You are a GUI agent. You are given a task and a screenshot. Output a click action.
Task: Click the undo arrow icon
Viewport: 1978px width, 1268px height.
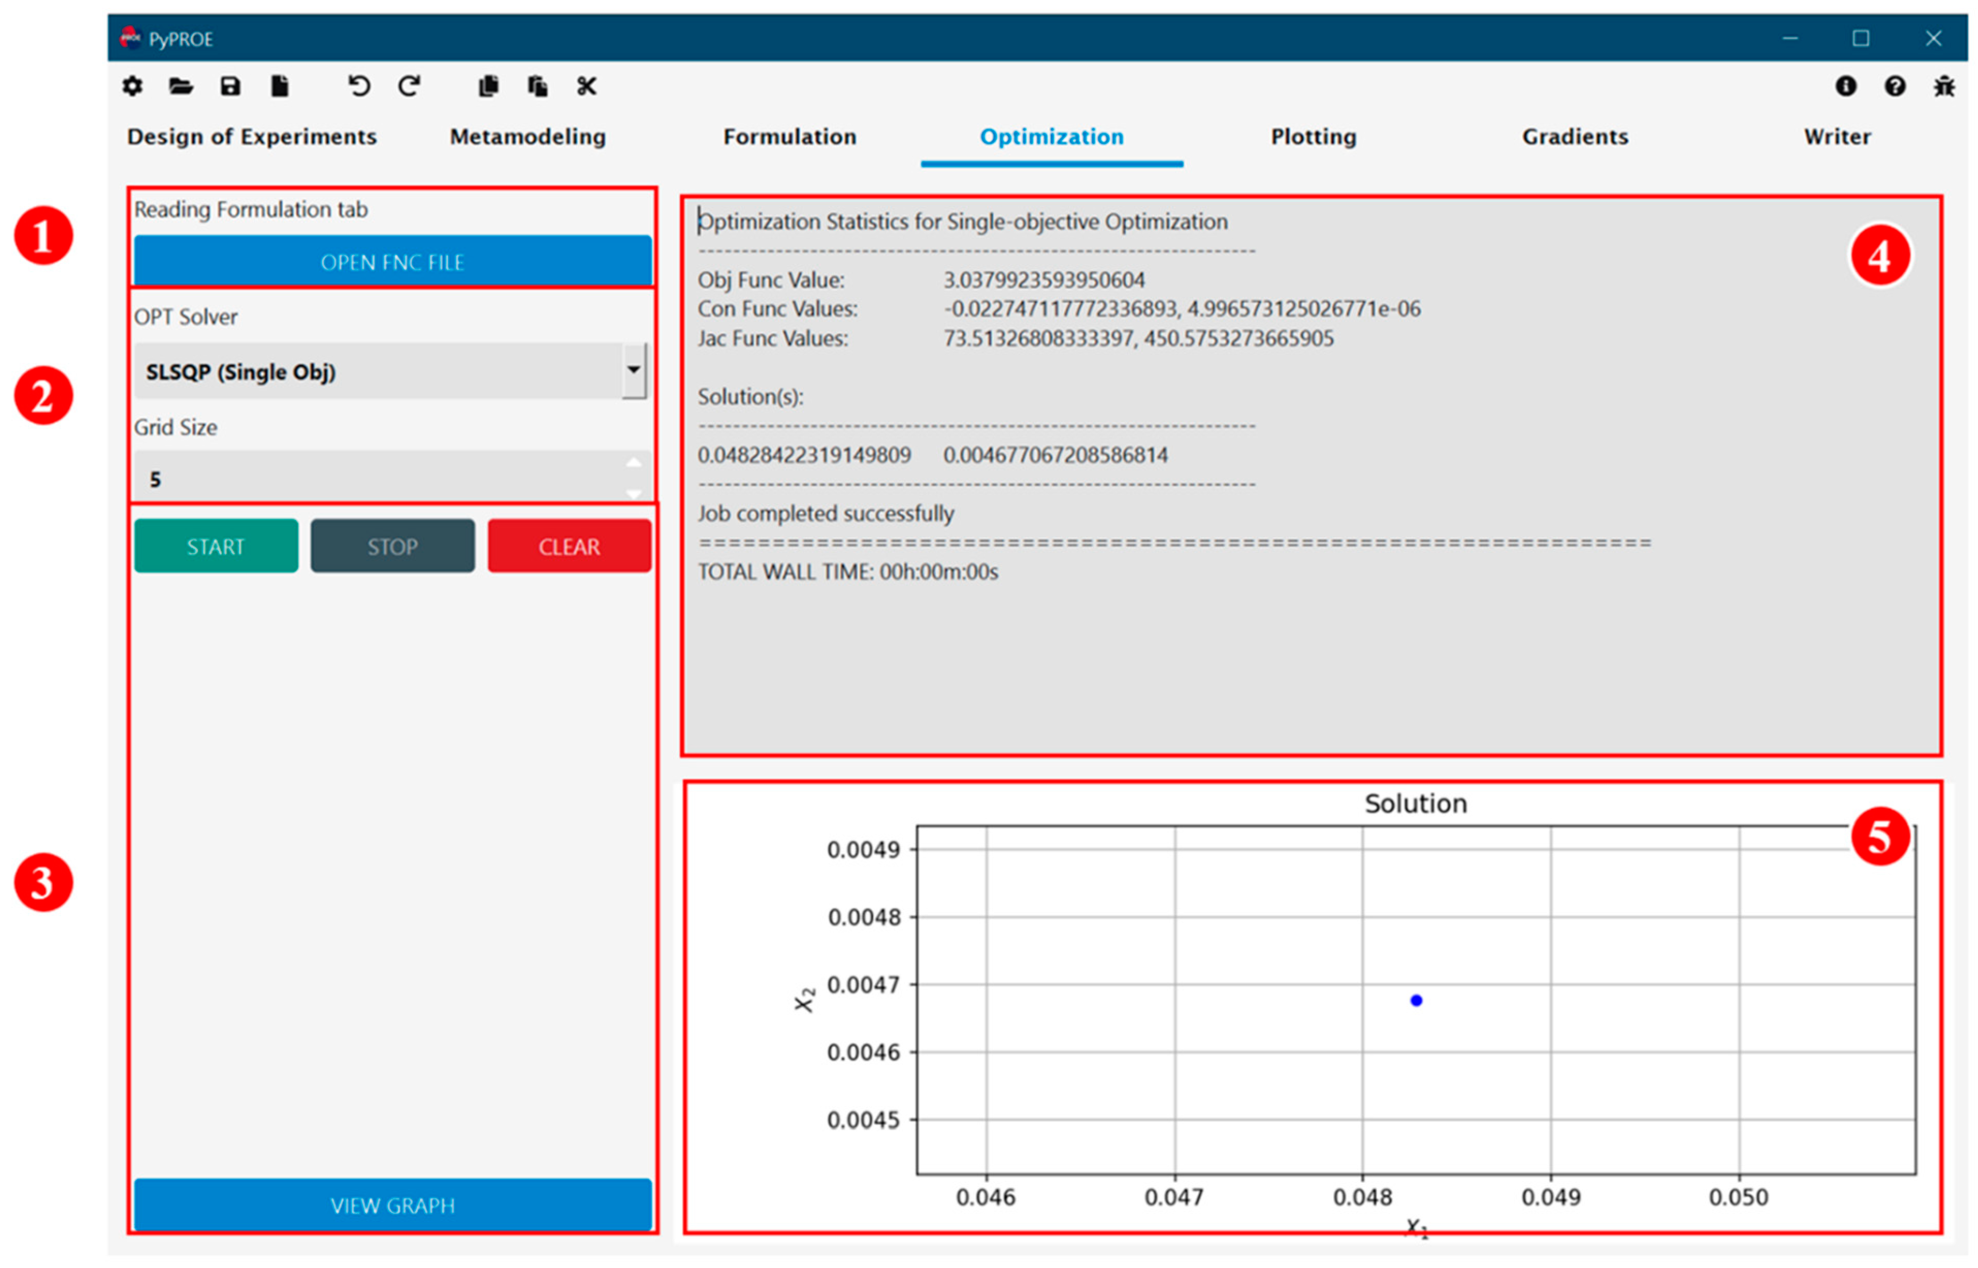[x=359, y=86]
